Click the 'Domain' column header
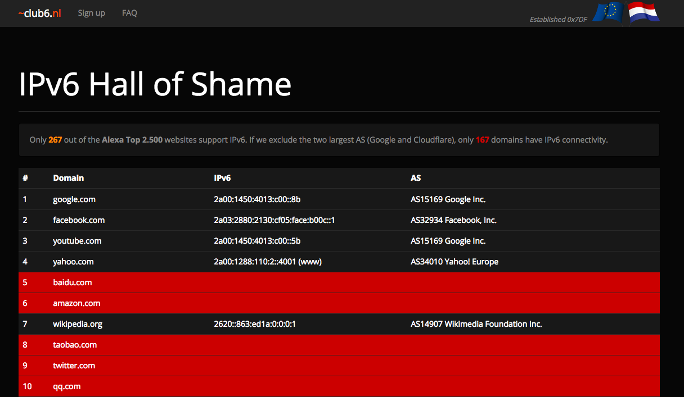Image resolution: width=684 pixels, height=397 pixels. coord(69,178)
